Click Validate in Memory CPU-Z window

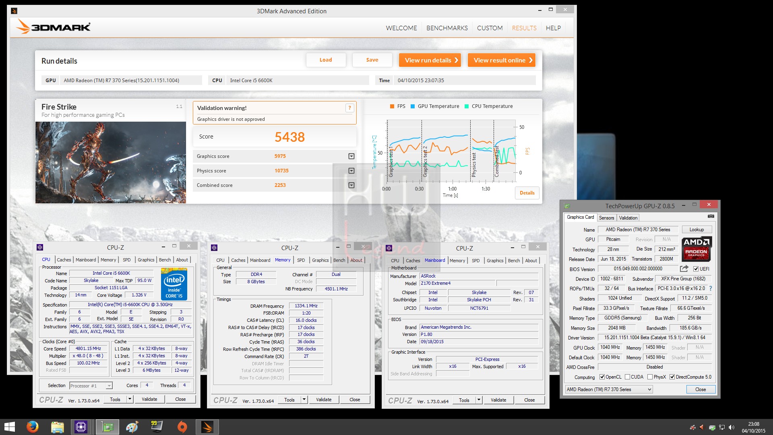[x=324, y=400]
